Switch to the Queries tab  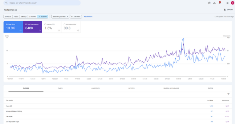point(26,88)
